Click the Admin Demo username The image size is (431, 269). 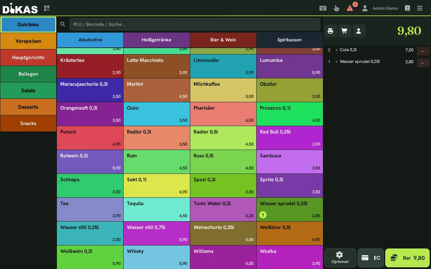coord(385,8)
